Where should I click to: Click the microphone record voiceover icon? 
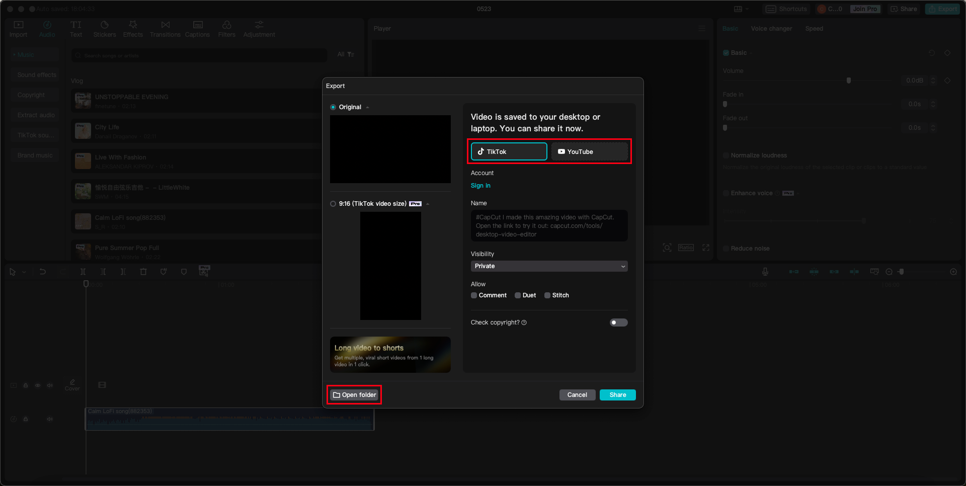[765, 272]
